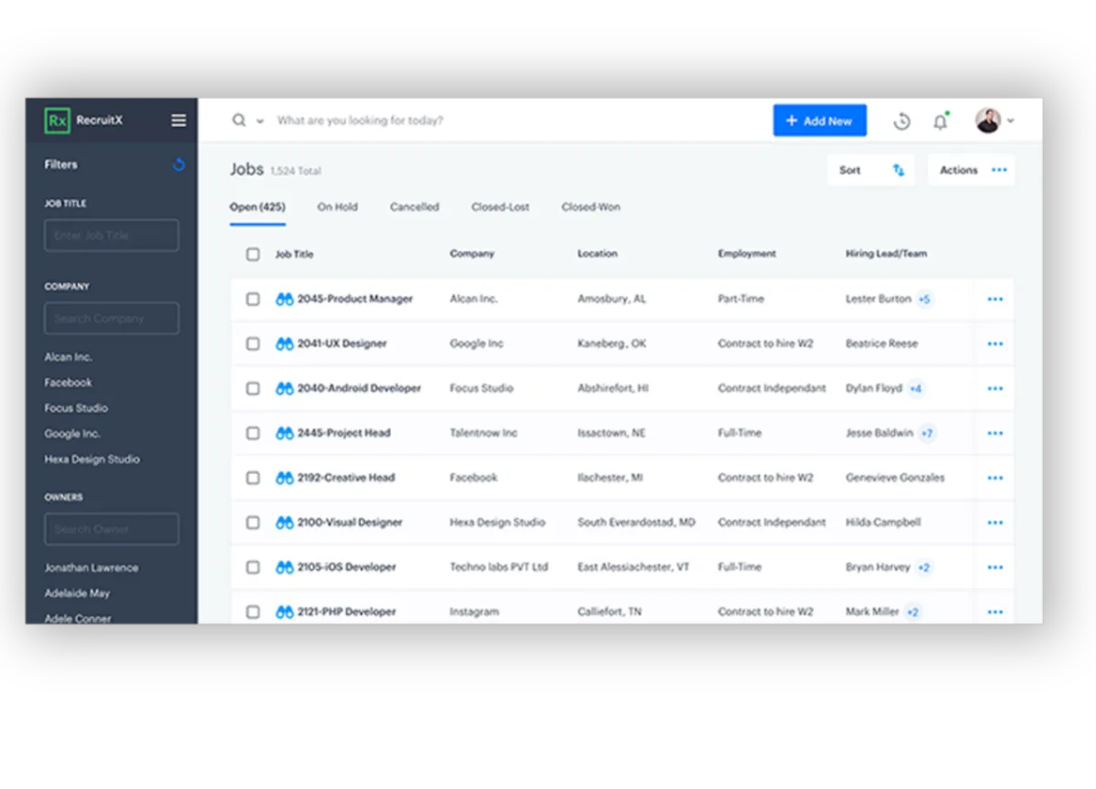The image size is (1096, 789).
Task: Switch to the On Hold tab
Action: coord(338,207)
